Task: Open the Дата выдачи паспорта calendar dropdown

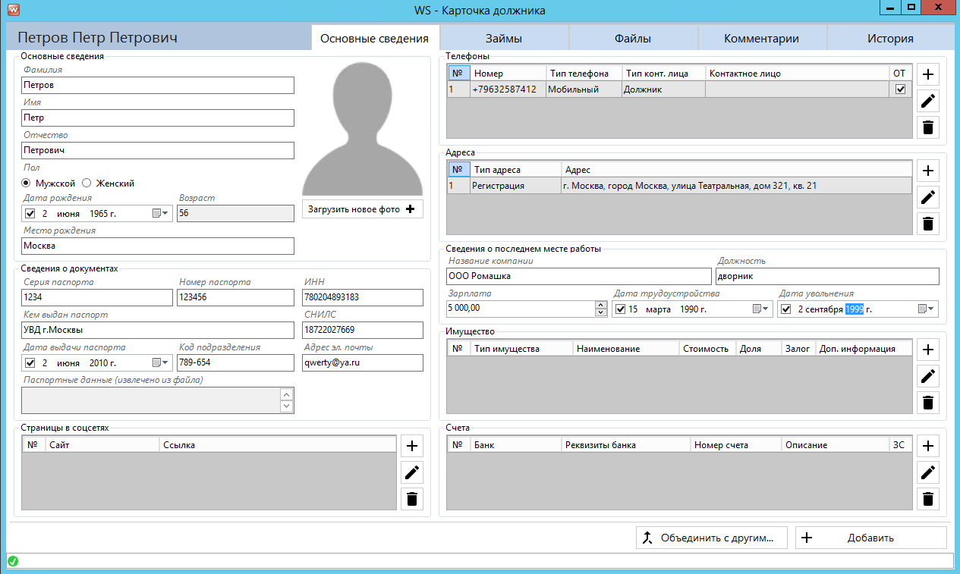Action: pyautogui.click(x=161, y=363)
